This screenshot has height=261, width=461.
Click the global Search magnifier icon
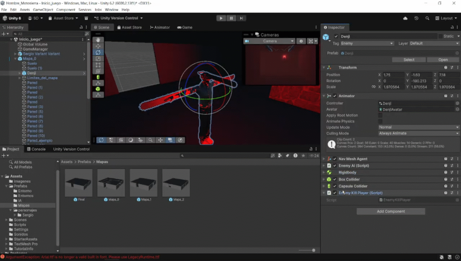pos(426,18)
